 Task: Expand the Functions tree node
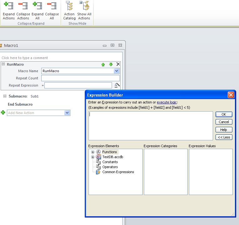point(93,152)
